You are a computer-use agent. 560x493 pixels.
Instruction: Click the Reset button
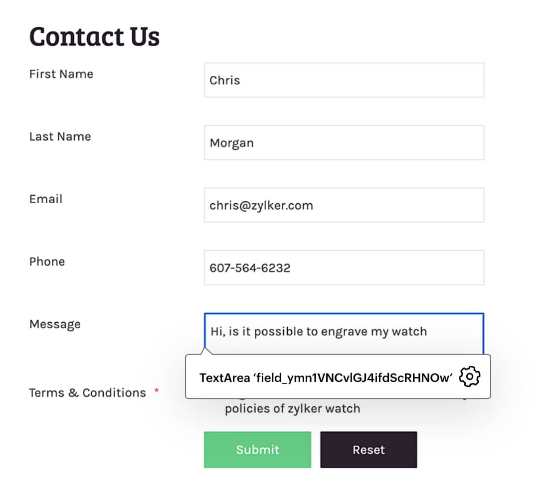369,450
